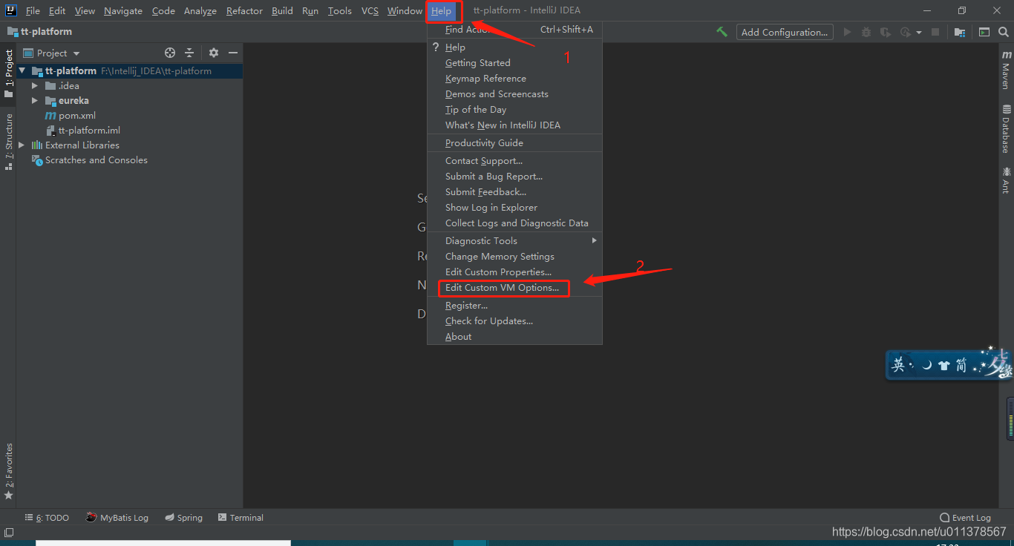Open the Terminal tool window tab
Screen dimensions: 1014x546
click(x=241, y=518)
